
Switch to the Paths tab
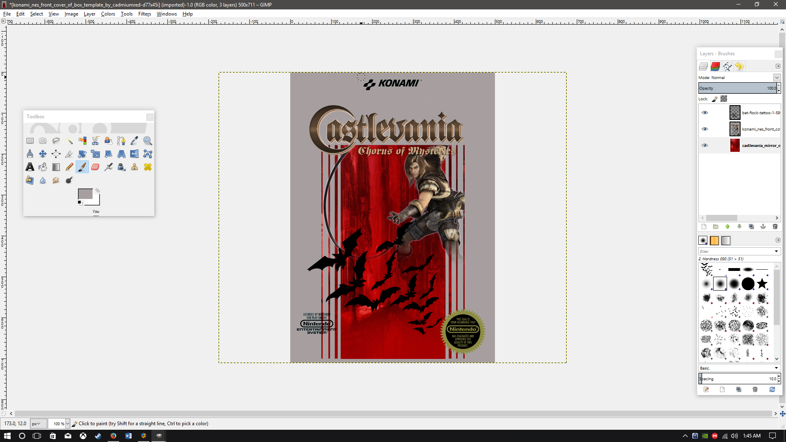(x=727, y=66)
